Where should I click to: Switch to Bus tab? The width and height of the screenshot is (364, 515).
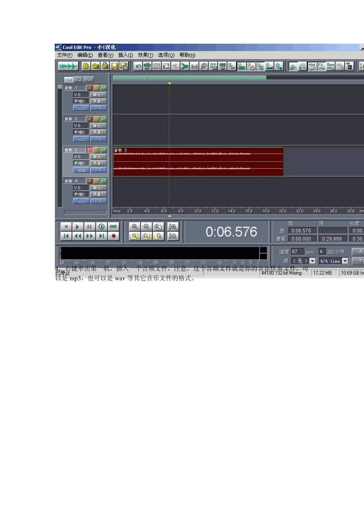click(89, 79)
